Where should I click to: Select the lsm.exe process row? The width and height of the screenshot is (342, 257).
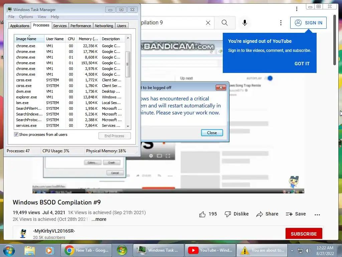coord(69,103)
